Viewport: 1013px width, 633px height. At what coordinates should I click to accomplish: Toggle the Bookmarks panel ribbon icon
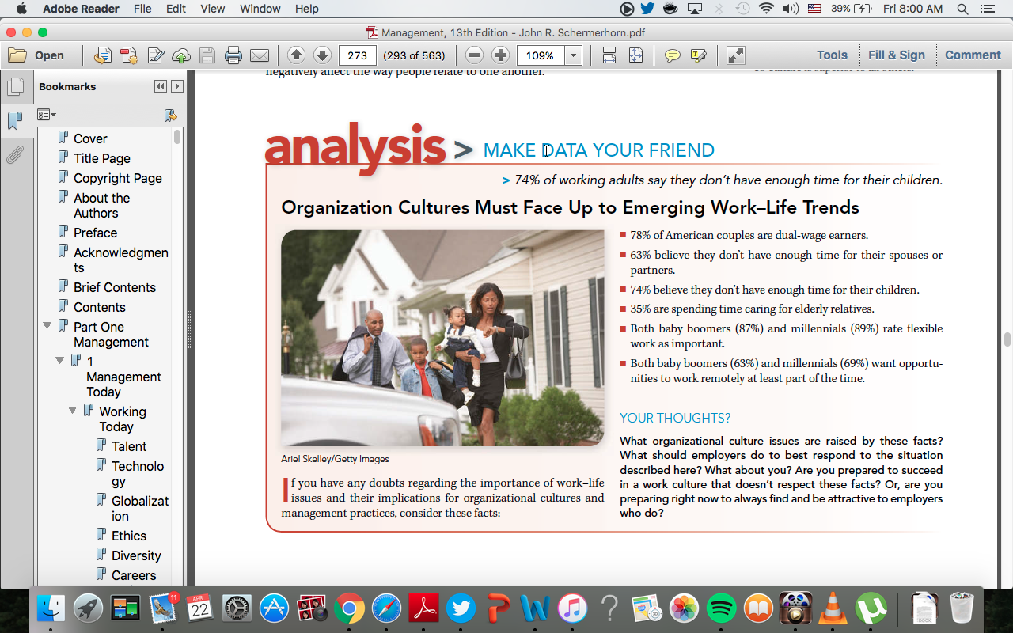coord(15,121)
